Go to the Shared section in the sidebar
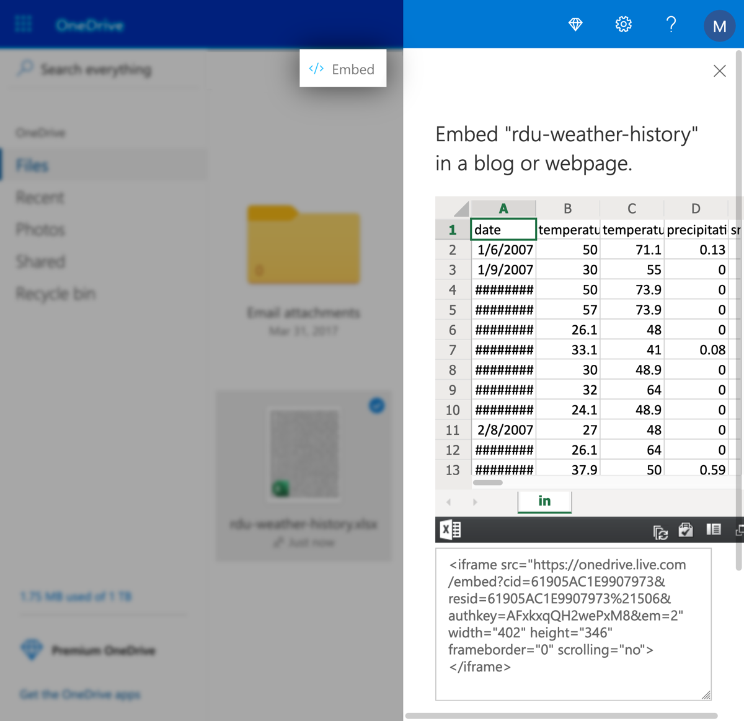The width and height of the screenshot is (744, 721). (40, 261)
